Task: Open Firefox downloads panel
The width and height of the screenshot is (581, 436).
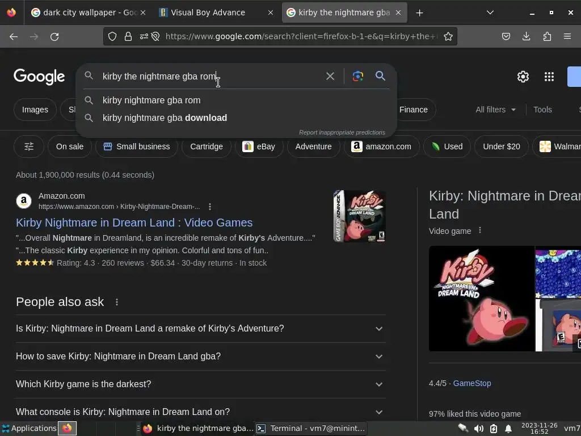Action: [526, 36]
